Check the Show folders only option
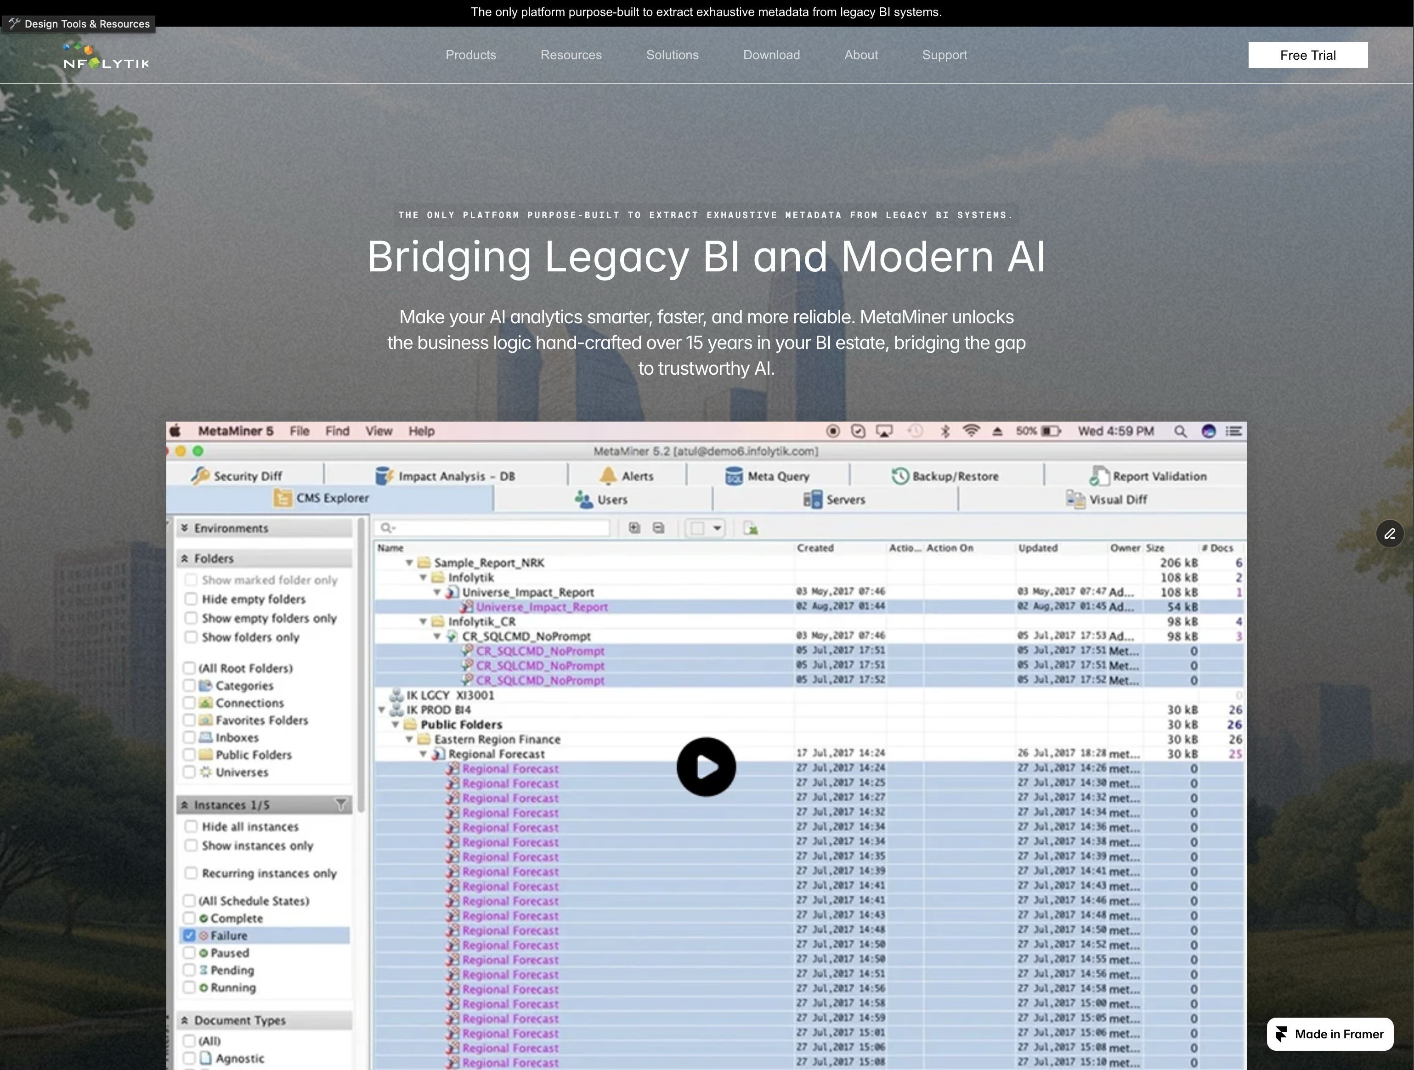1414x1070 pixels. click(191, 637)
